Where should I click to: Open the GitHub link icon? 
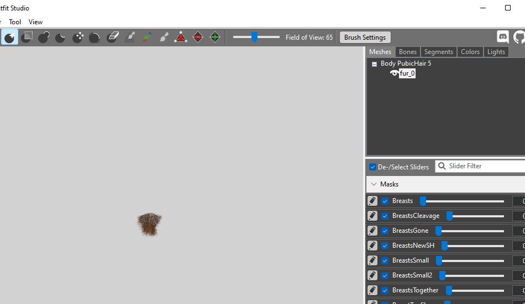[x=519, y=37]
